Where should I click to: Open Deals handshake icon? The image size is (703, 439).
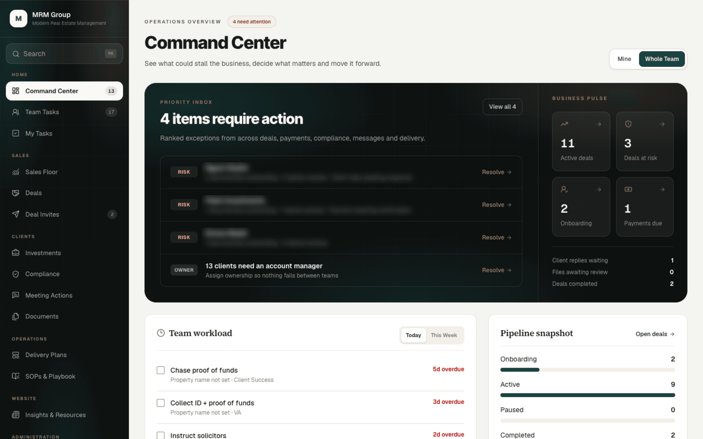tap(16, 193)
